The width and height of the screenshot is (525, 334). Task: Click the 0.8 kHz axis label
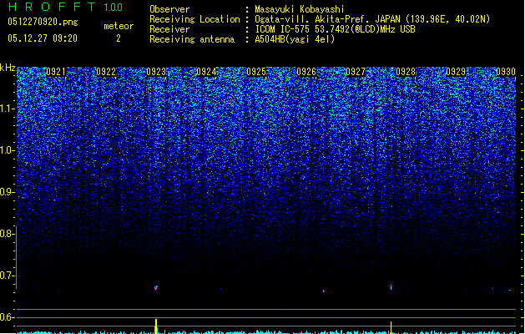click(8, 234)
